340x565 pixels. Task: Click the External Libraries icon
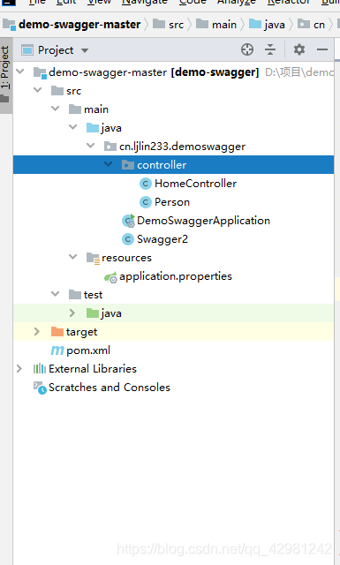pos(40,369)
